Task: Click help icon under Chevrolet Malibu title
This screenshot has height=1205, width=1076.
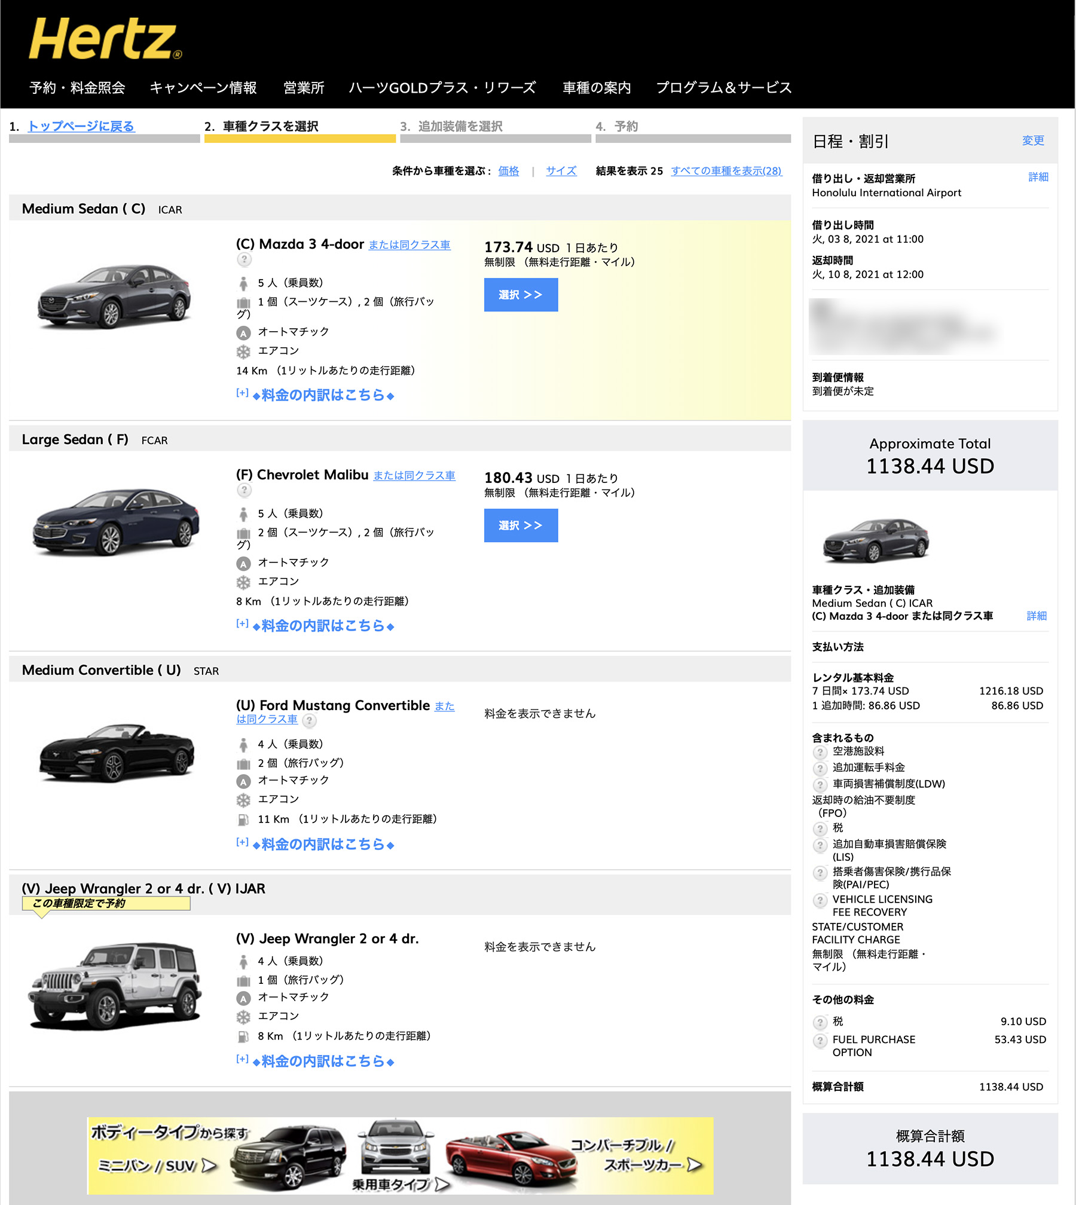Action: click(244, 490)
